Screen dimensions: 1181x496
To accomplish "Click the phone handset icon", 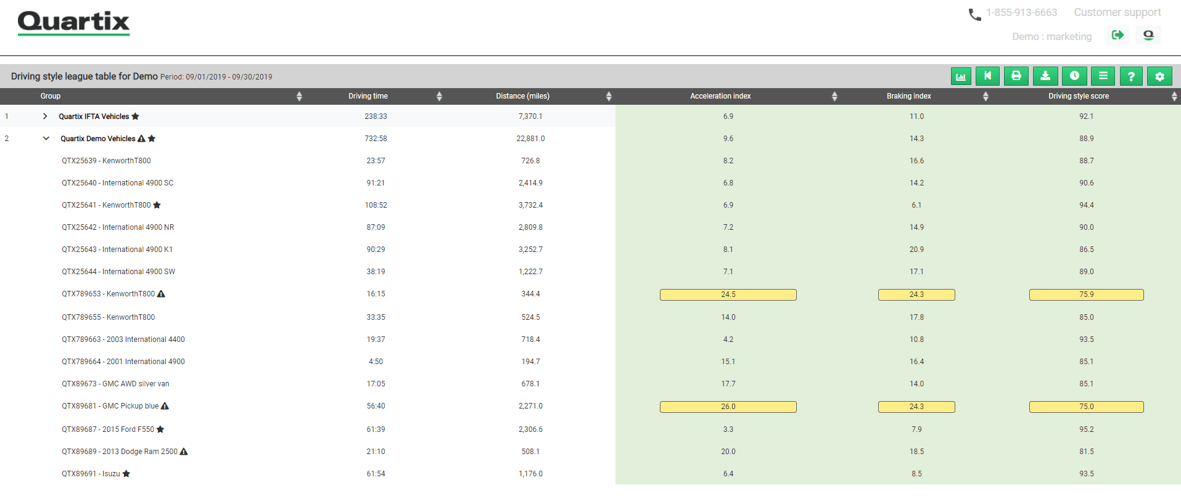I will (x=974, y=15).
